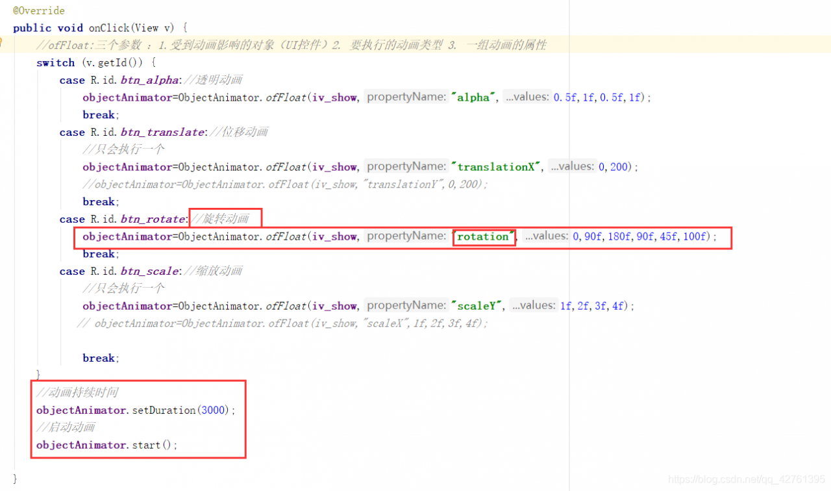Click the switch keyword
This screenshot has height=491, width=831.
click(x=55, y=63)
